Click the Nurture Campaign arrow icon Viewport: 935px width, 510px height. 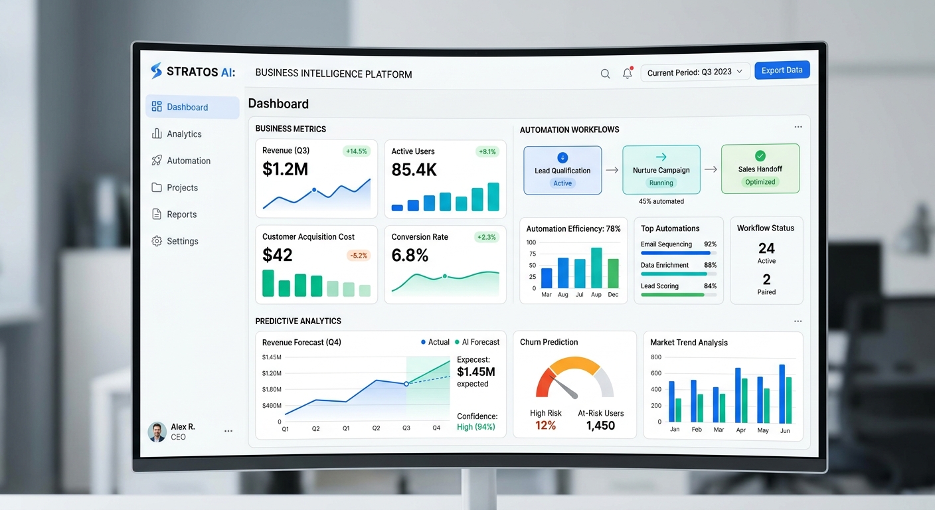click(661, 157)
